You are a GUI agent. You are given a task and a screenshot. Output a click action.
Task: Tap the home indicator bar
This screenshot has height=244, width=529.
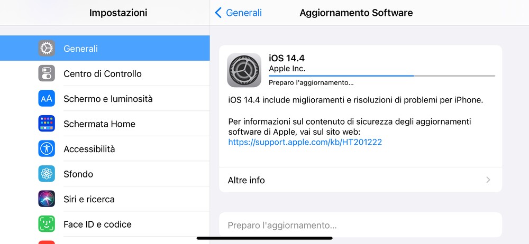tap(264, 238)
